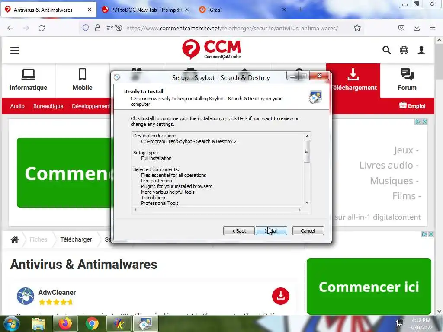Click the Install button in Spybot setup

tap(271, 231)
